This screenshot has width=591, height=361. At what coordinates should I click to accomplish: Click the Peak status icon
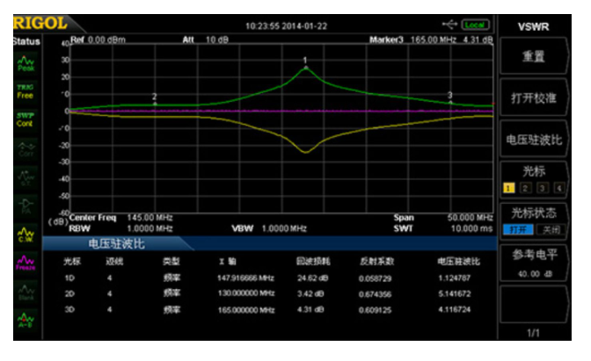[x=26, y=63]
